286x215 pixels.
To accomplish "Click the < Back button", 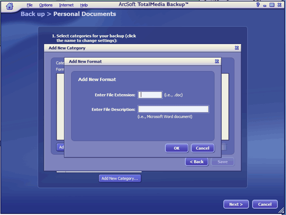I will [196, 162].
